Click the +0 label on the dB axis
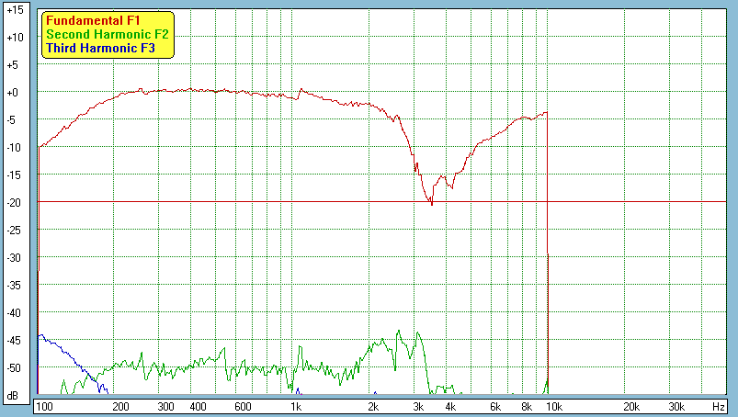 (14, 93)
